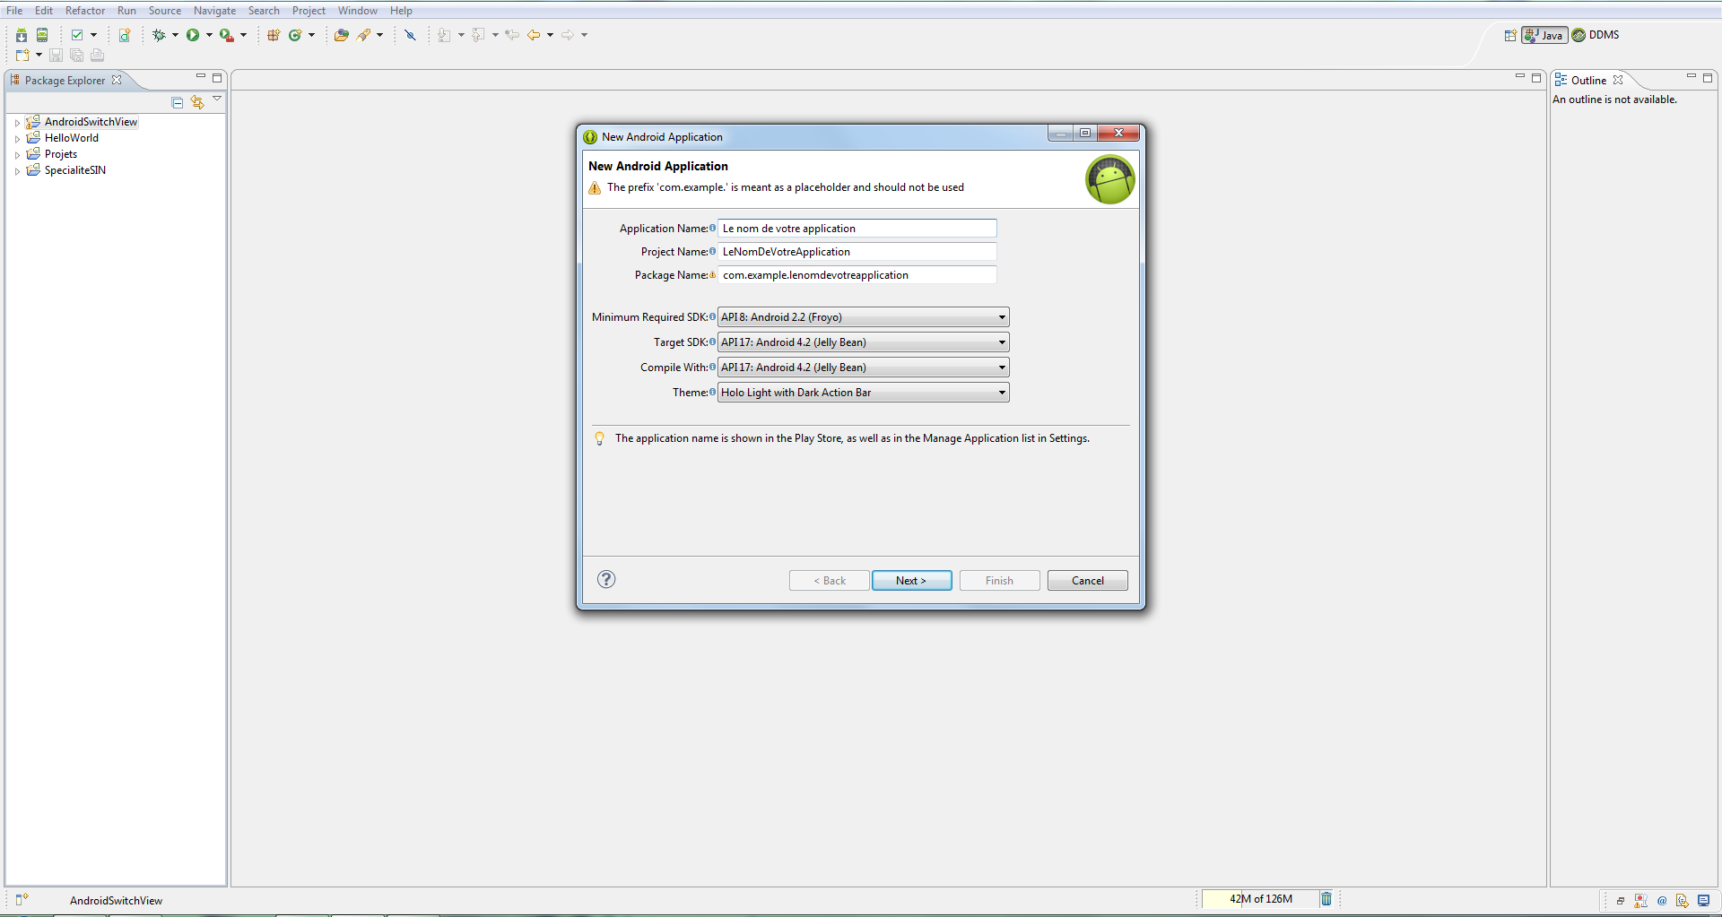Open the Refactor menu

[85, 11]
